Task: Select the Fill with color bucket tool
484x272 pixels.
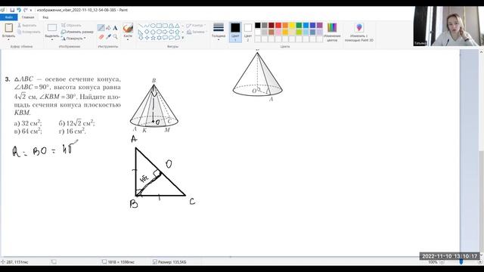Action: pos(108,28)
